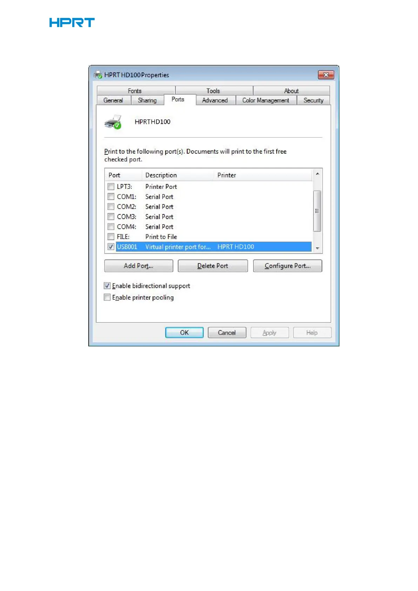Confirm with the OK button
Screen dimensions: 418x591
[x=184, y=332]
